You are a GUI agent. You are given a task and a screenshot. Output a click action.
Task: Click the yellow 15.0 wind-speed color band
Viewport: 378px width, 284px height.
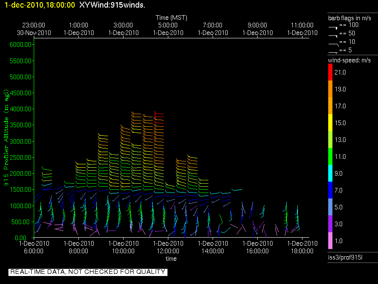coord(330,123)
